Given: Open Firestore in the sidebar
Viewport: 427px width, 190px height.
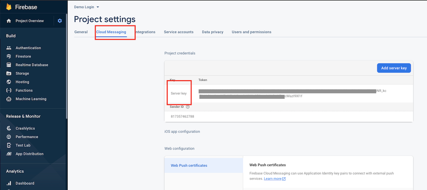Looking at the screenshot, I should tap(23, 56).
